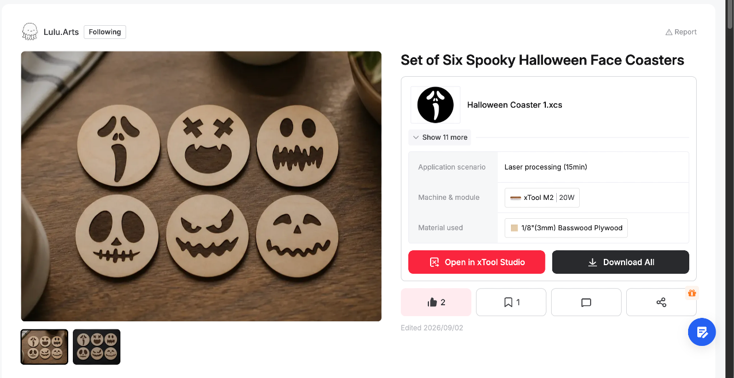Click the share icon button

[661, 302]
